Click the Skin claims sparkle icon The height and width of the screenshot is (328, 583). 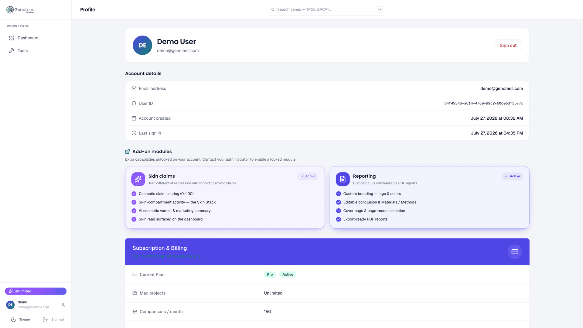tap(138, 179)
